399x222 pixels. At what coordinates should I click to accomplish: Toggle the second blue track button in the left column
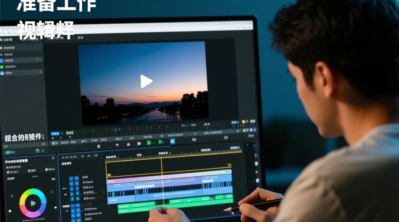pyautogui.click(x=71, y=184)
